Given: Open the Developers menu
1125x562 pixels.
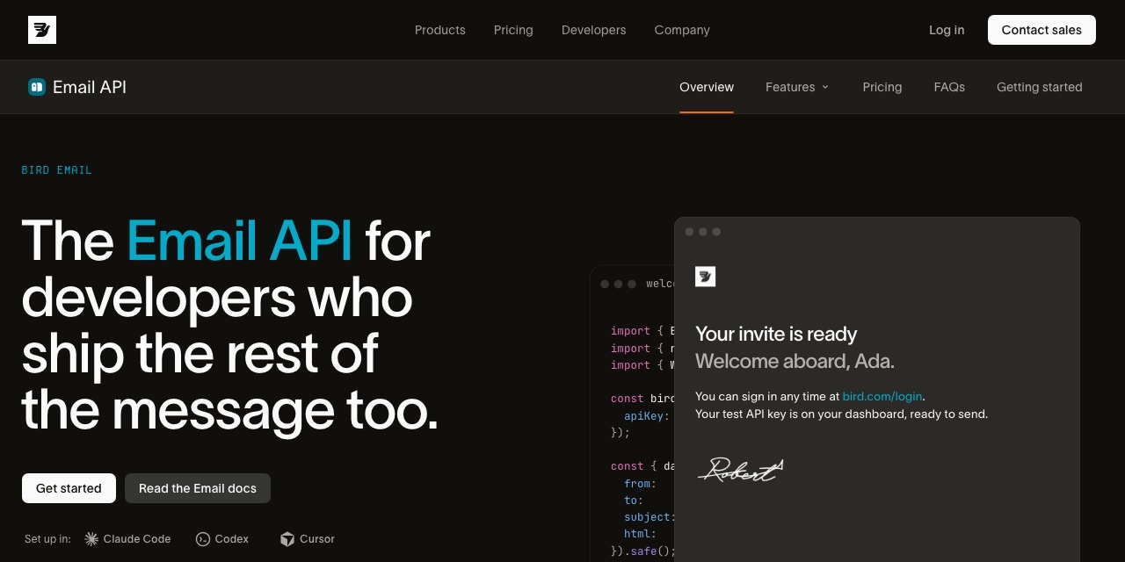Looking at the screenshot, I should point(594,30).
